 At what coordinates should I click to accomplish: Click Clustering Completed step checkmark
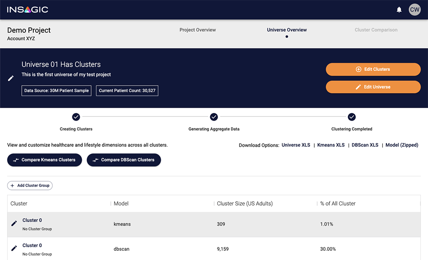pyautogui.click(x=352, y=117)
